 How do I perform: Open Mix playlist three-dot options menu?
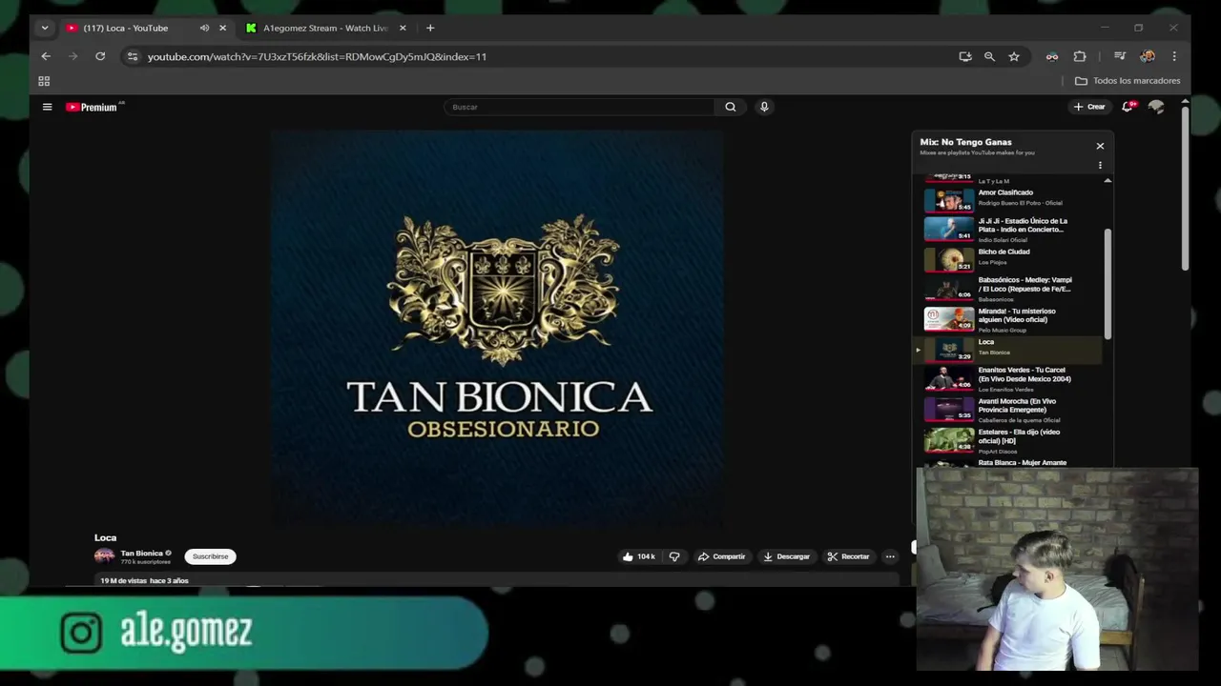click(x=1100, y=165)
